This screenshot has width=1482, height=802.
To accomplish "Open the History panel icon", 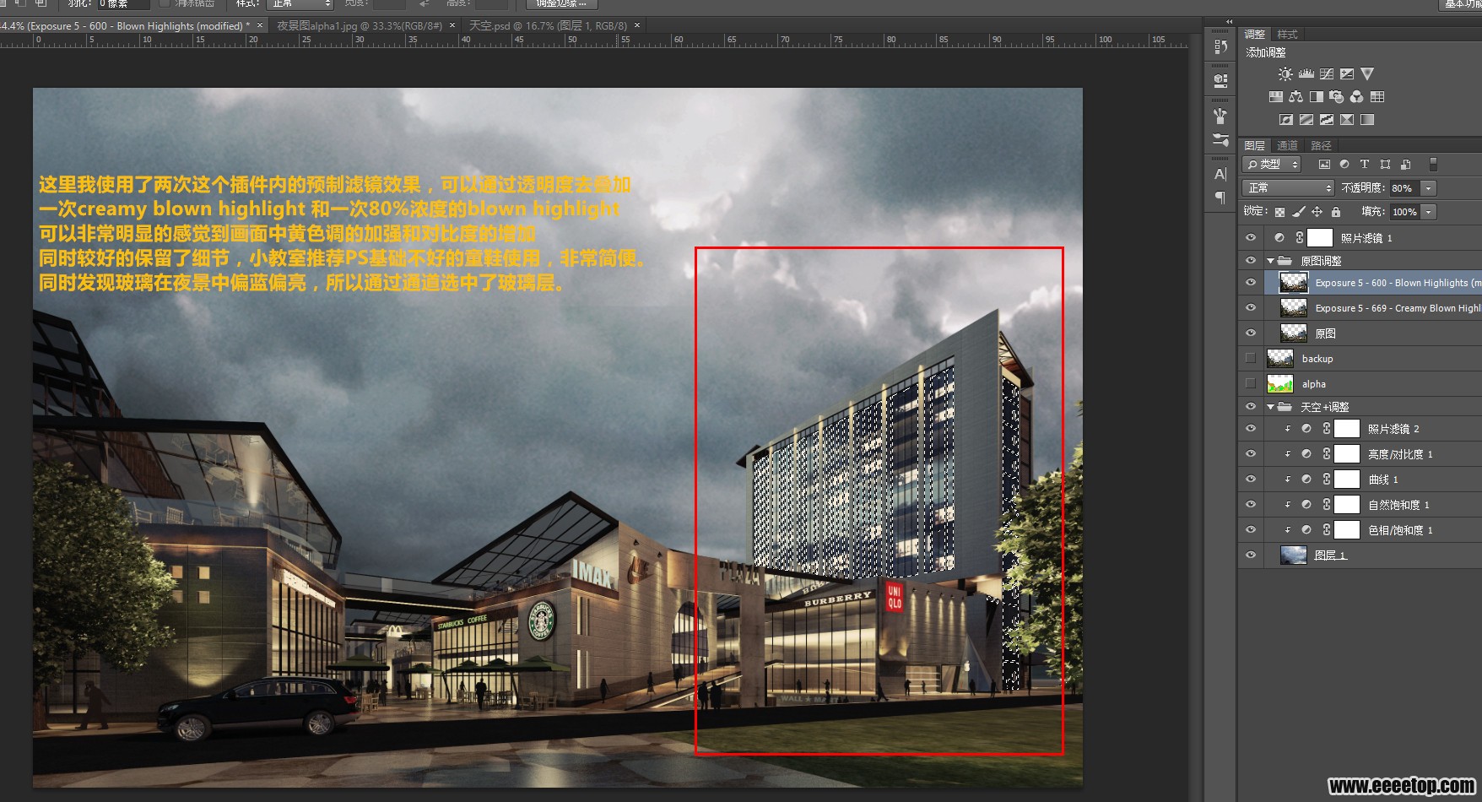I will tap(1220, 46).
